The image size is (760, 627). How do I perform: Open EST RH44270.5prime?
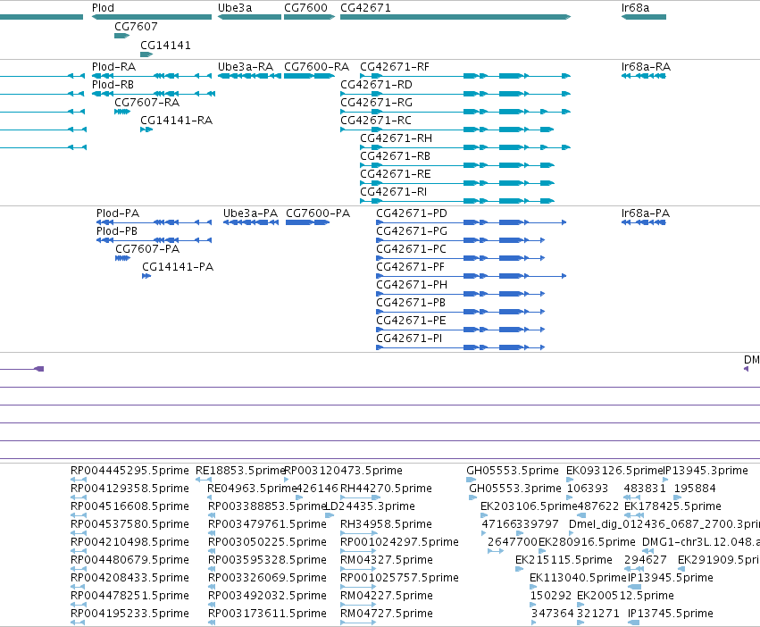click(386, 488)
